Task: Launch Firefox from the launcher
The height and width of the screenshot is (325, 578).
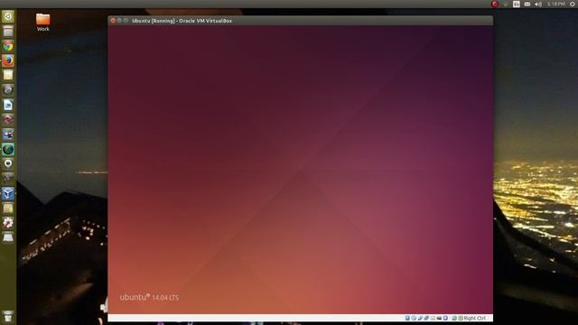Action: click(x=8, y=60)
